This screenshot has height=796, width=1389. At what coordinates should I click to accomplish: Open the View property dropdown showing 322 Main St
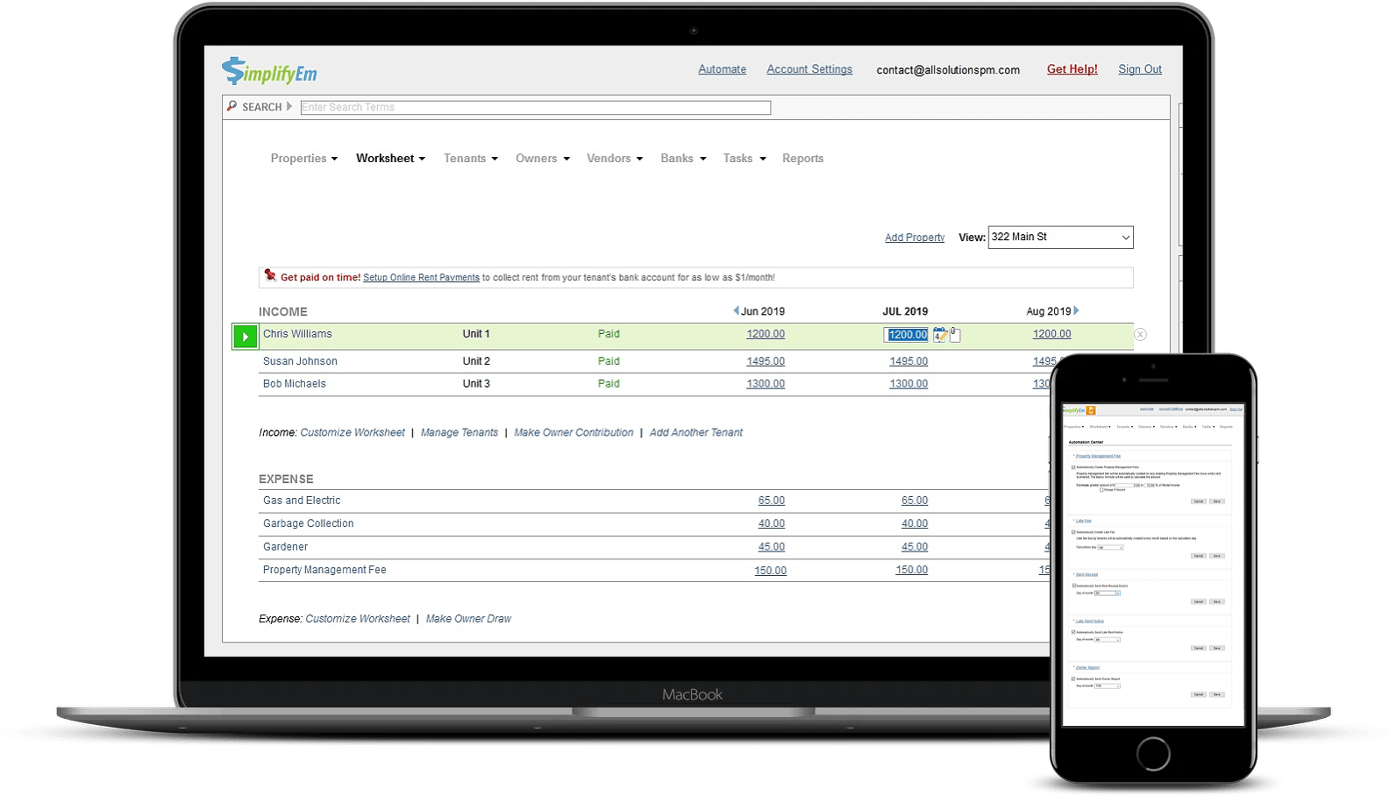pyautogui.click(x=1060, y=238)
